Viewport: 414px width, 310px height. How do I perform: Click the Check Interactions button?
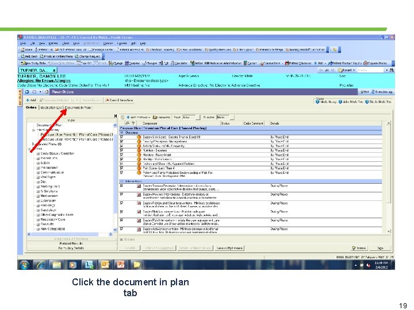pyautogui.click(x=119, y=100)
